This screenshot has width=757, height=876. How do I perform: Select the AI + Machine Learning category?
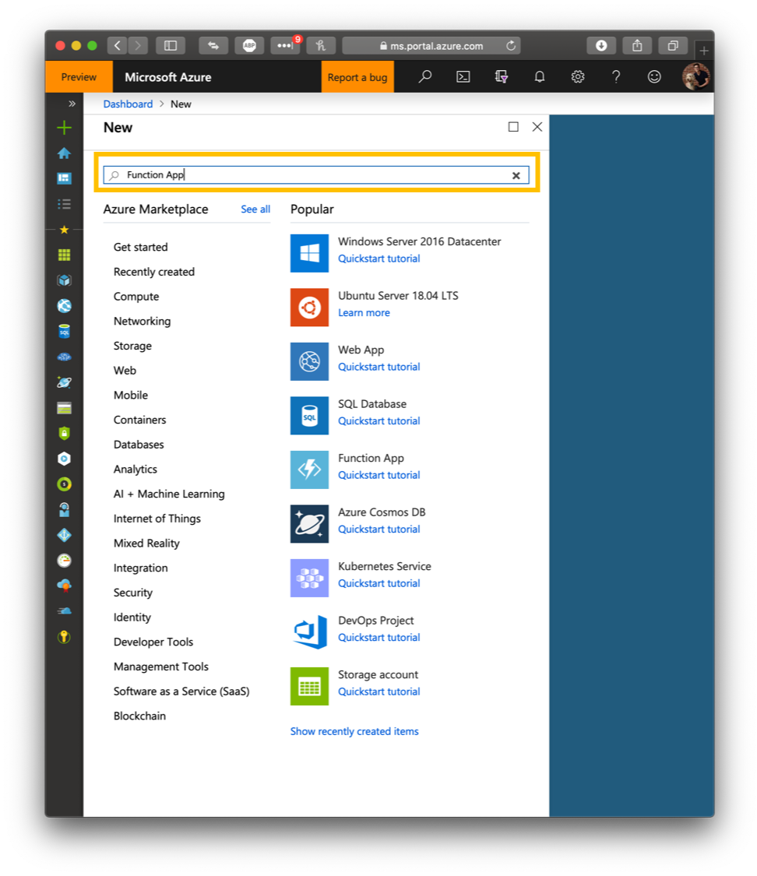pos(169,494)
